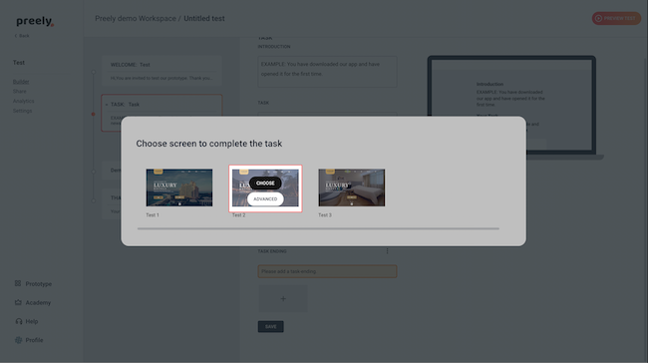648x363 pixels.
Task: Click the Test project name in sidebar
Action: (x=19, y=63)
